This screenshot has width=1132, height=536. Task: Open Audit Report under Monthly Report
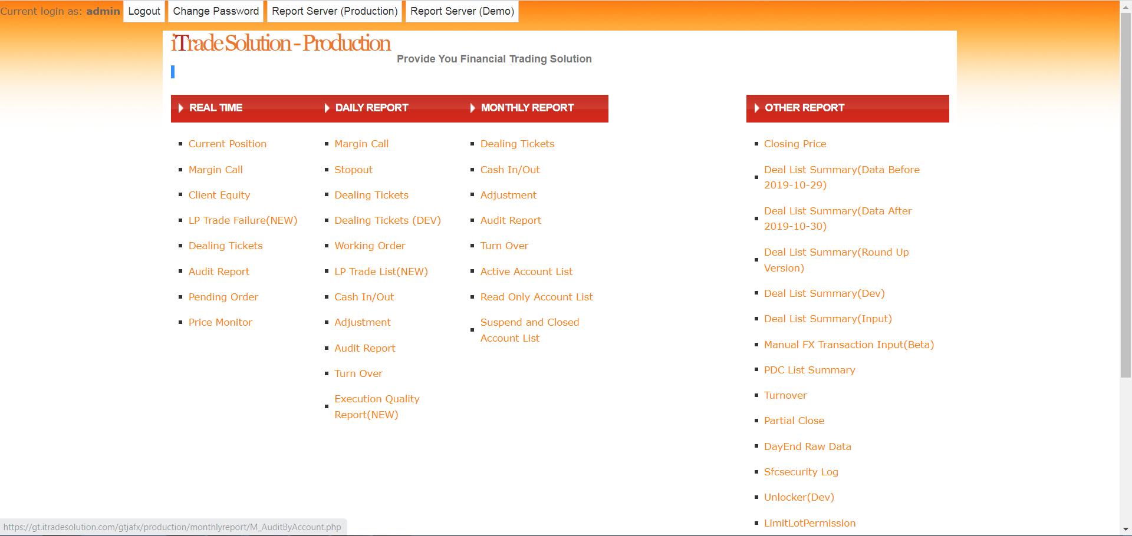point(511,220)
